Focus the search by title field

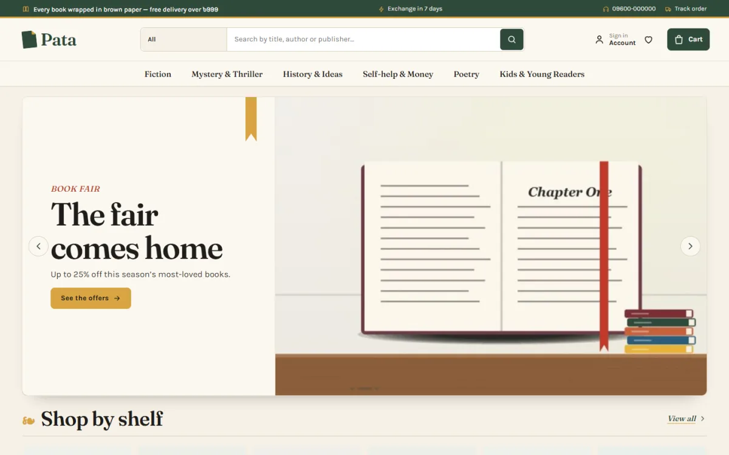pyautogui.click(x=363, y=39)
